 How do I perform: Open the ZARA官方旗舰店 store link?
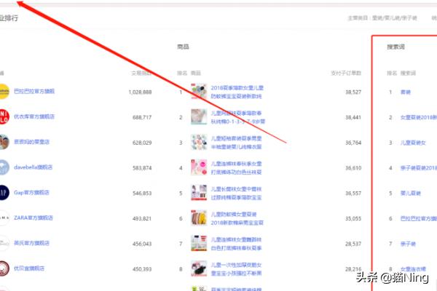click(34, 218)
